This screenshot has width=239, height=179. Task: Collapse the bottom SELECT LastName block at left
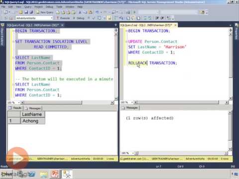point(13,85)
